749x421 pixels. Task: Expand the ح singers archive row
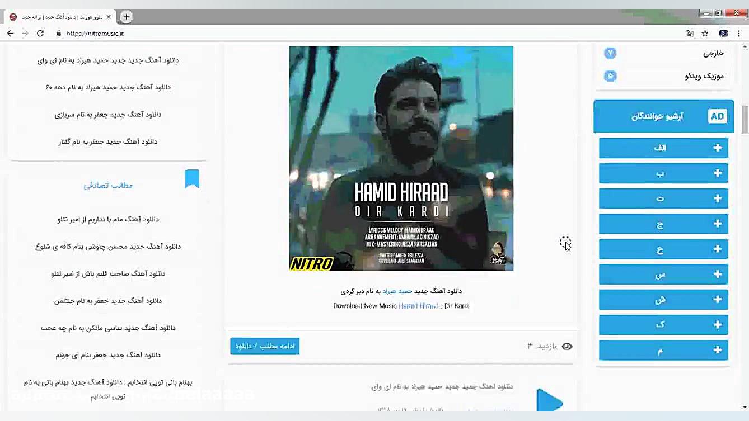click(663, 249)
